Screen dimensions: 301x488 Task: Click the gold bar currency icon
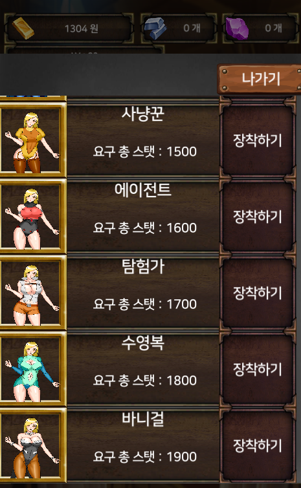[x=23, y=28]
